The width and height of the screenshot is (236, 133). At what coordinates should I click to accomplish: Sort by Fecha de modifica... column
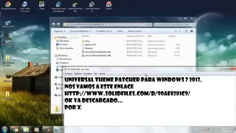pos(136,36)
